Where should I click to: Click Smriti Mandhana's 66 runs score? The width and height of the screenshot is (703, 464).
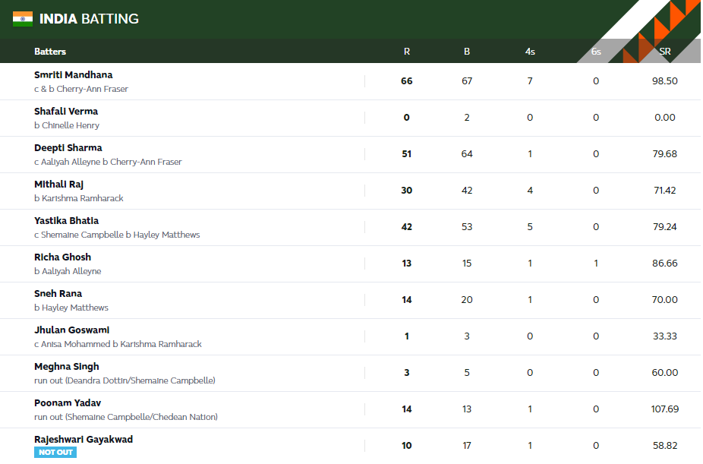[x=407, y=81]
